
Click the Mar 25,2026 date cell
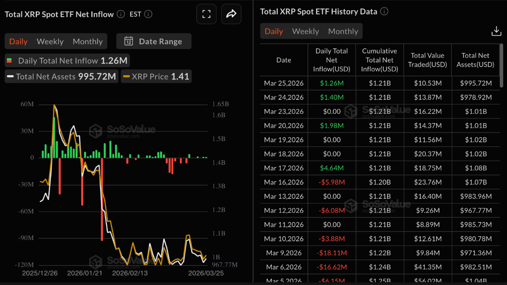283,83
